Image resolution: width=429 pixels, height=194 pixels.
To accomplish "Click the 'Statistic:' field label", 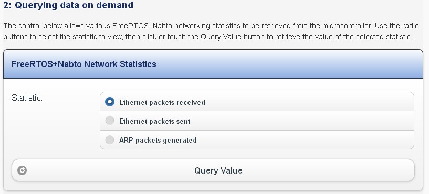I will pos(27,98).
